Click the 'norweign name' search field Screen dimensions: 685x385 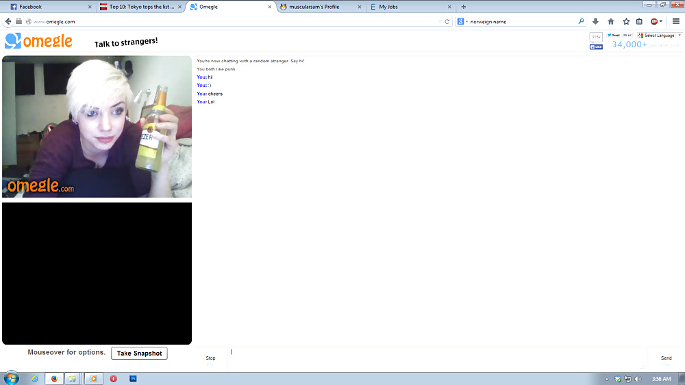(x=522, y=21)
